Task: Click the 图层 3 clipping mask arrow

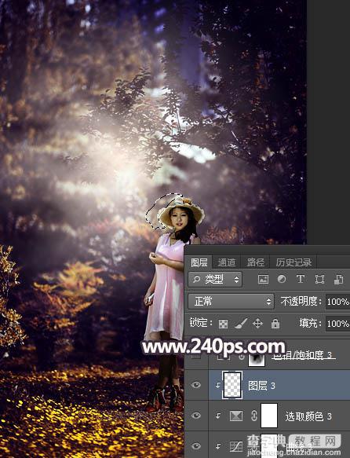Action: tap(218, 386)
